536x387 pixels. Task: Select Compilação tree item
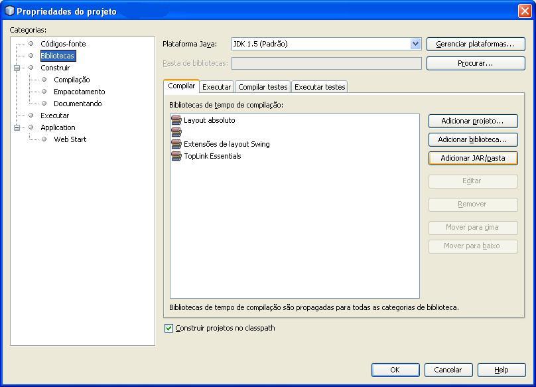(72, 80)
